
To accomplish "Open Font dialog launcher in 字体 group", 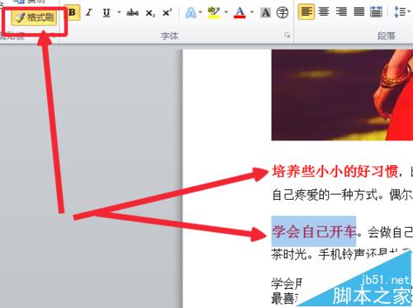I will click(x=287, y=36).
